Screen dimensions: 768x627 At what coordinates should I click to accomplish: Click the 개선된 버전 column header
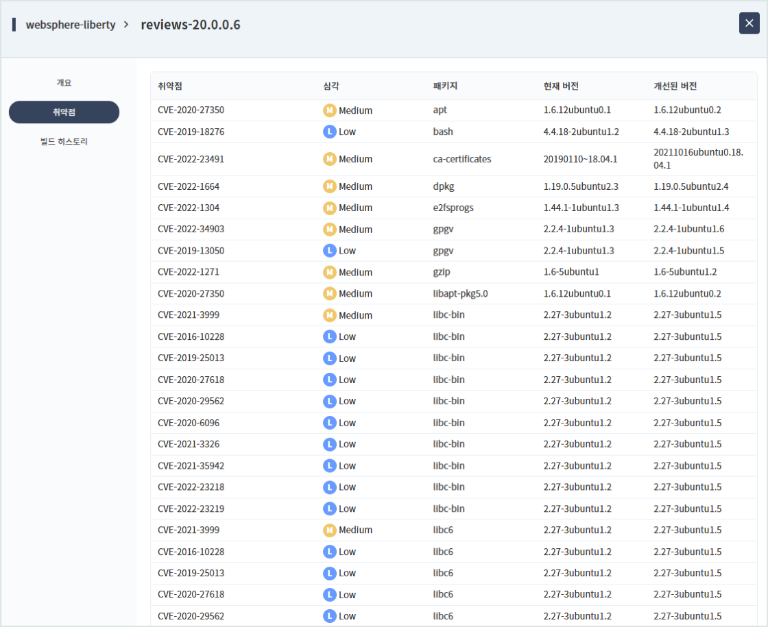675,86
